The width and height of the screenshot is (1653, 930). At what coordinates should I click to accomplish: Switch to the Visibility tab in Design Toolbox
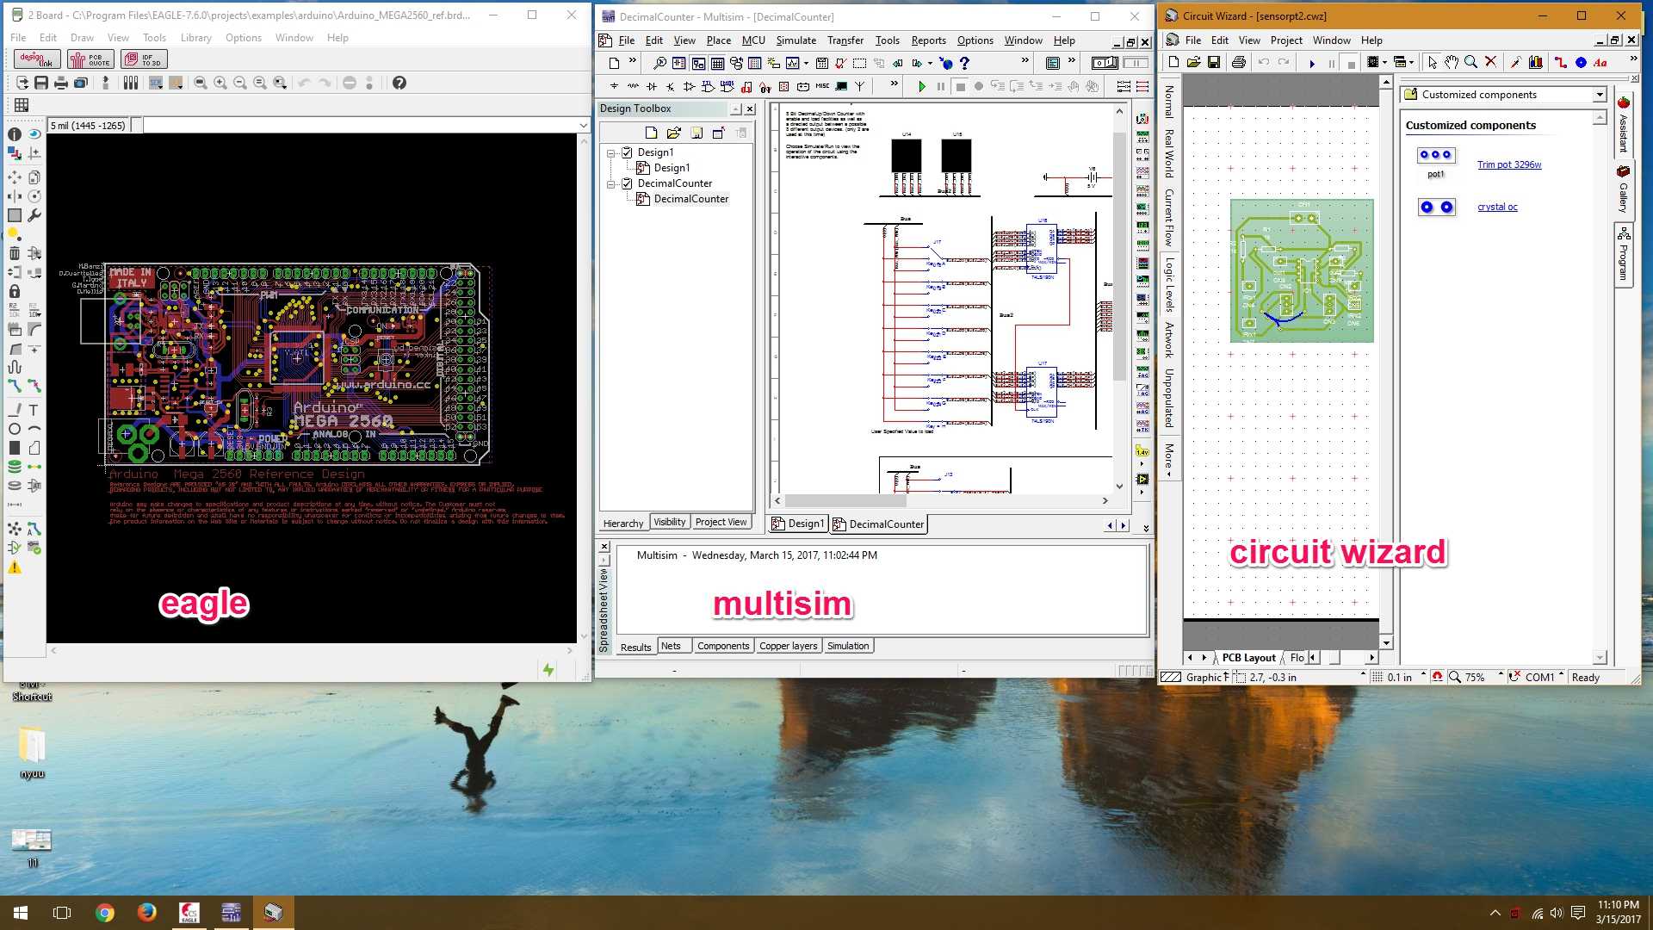(x=669, y=522)
